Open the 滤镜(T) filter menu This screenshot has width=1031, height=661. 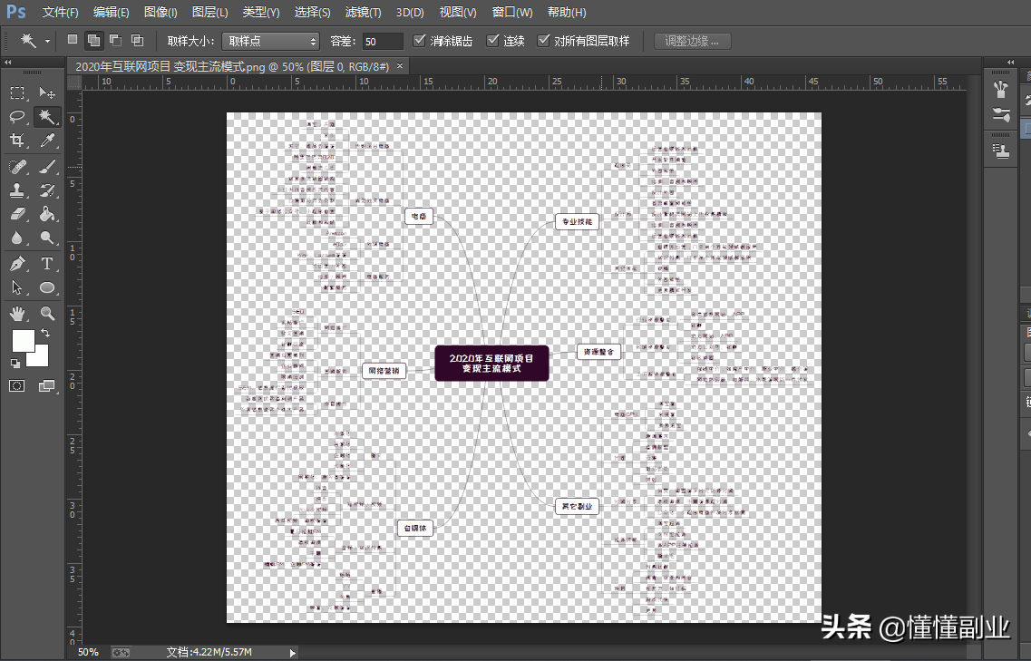coord(363,13)
